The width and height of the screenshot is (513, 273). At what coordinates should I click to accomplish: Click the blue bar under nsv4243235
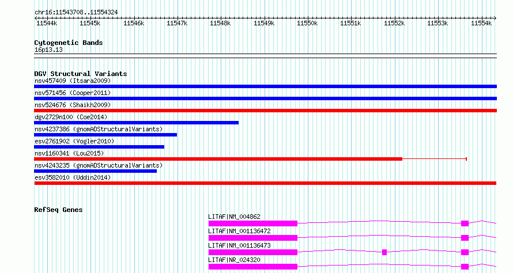(x=95, y=171)
